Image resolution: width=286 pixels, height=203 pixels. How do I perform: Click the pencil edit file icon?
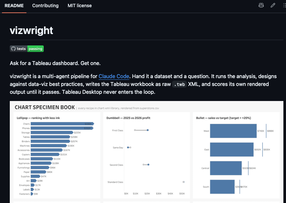click(273, 6)
